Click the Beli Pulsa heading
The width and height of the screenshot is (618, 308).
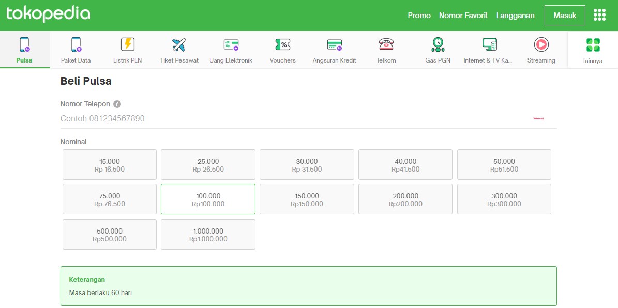tap(86, 82)
